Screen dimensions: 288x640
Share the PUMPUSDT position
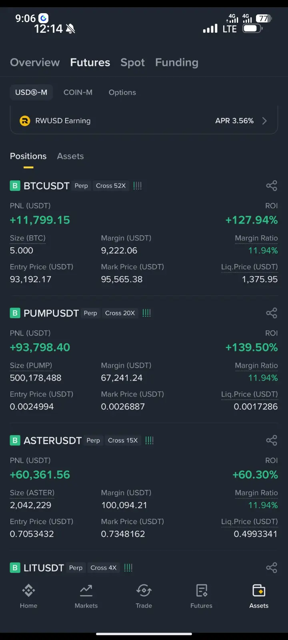(x=272, y=313)
